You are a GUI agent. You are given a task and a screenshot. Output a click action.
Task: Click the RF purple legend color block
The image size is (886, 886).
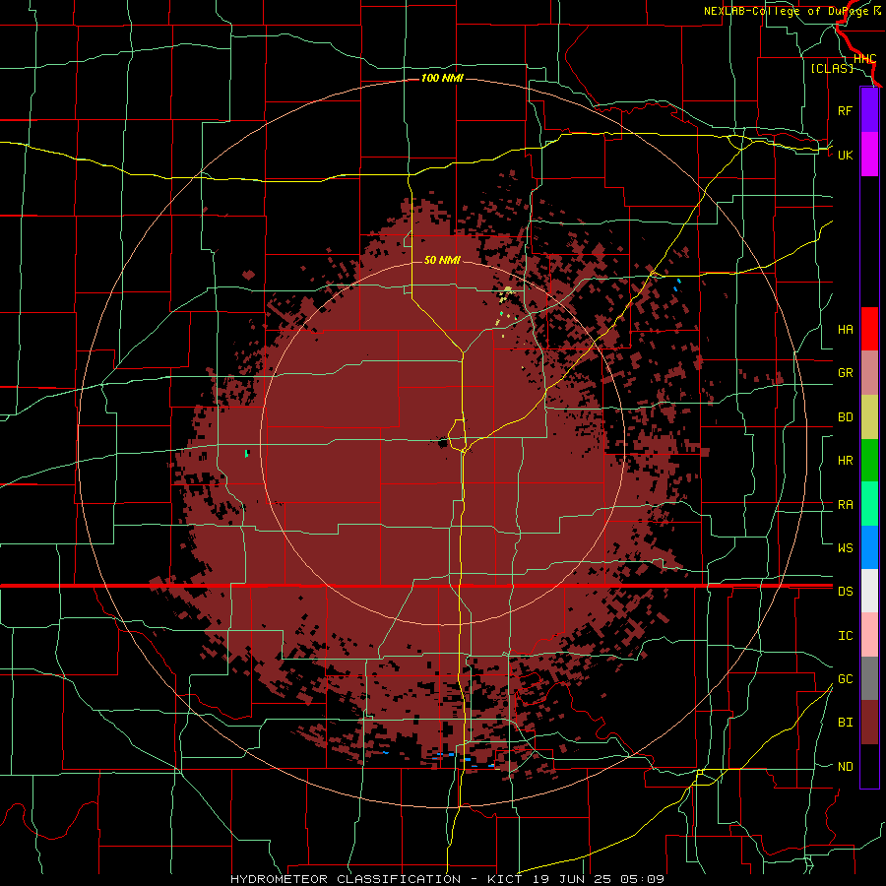869,110
